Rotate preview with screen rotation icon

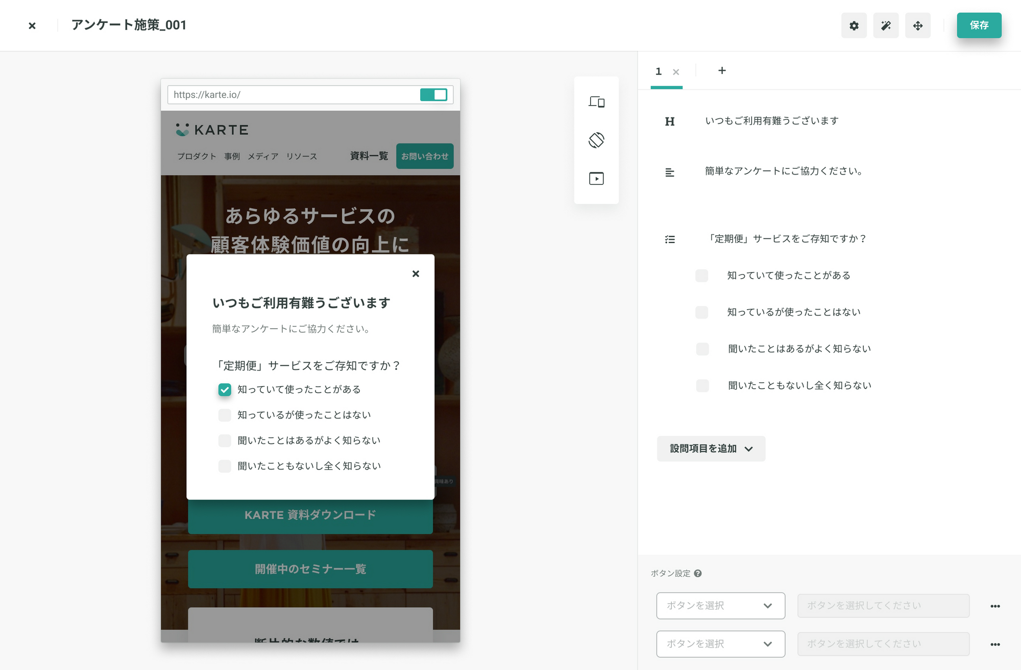[x=596, y=140]
